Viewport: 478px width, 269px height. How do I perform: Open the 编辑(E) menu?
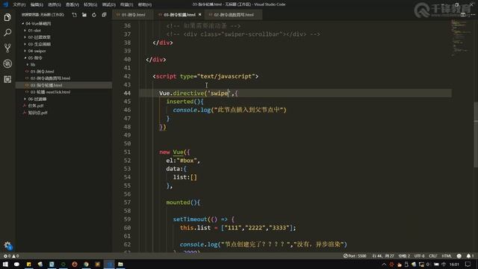(x=37, y=4)
